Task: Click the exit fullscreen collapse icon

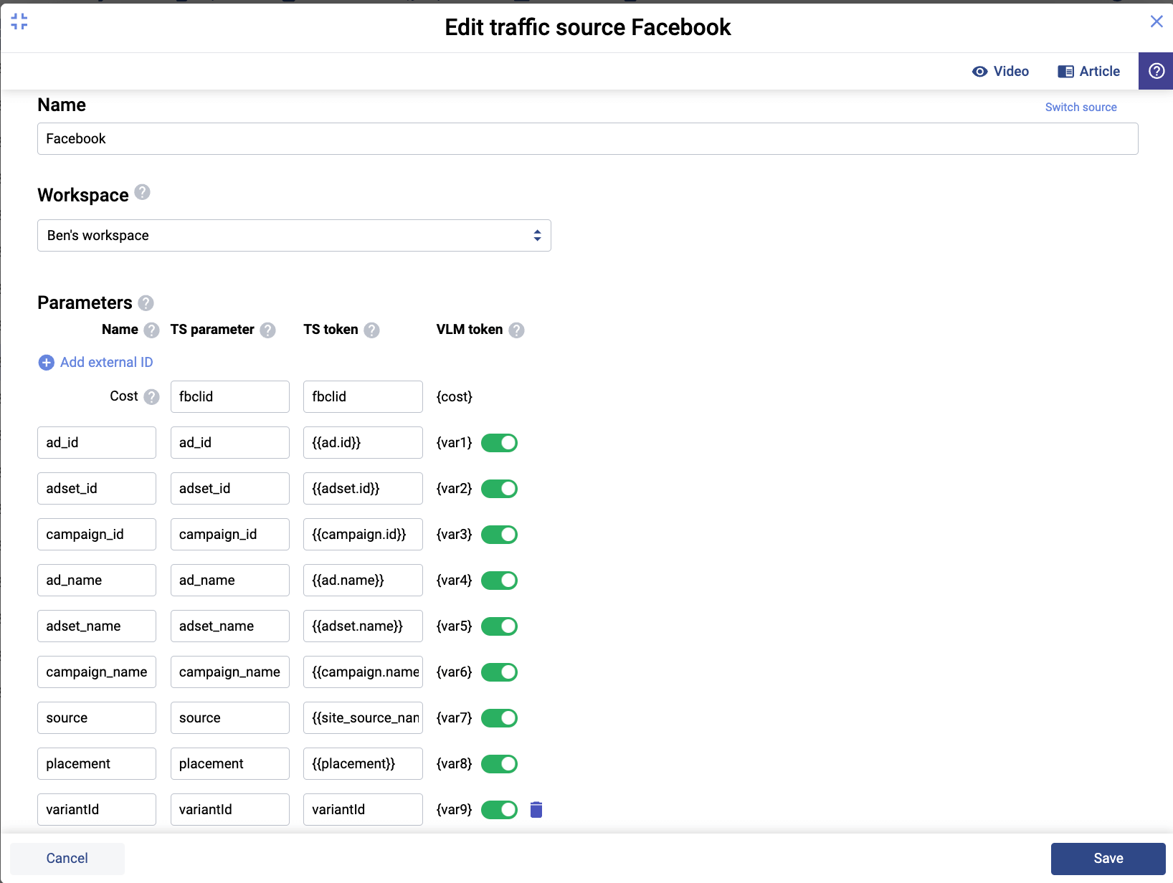Action: 19,22
